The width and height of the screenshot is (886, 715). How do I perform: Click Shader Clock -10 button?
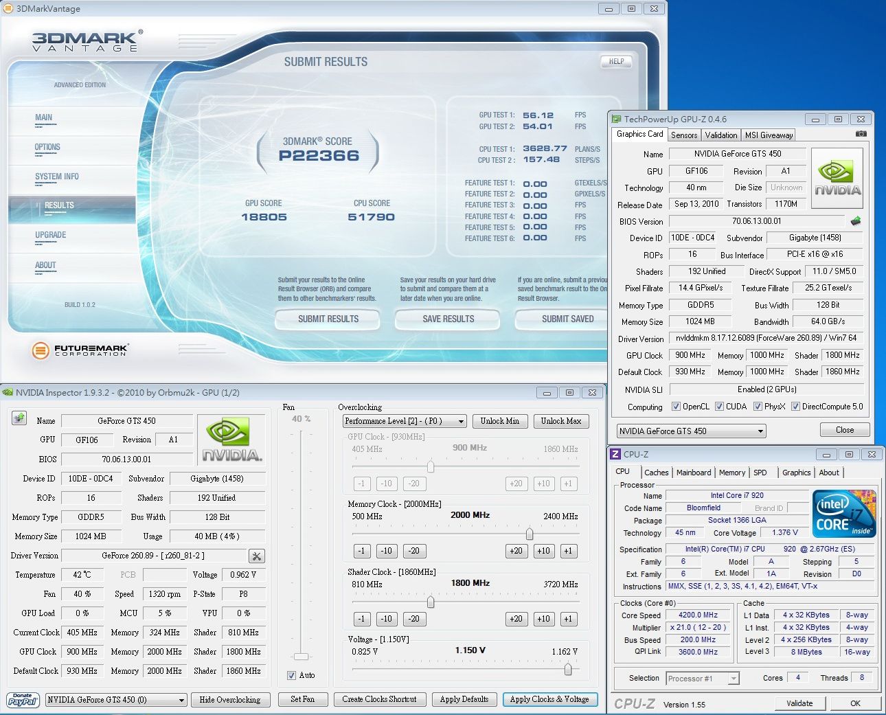[387, 619]
